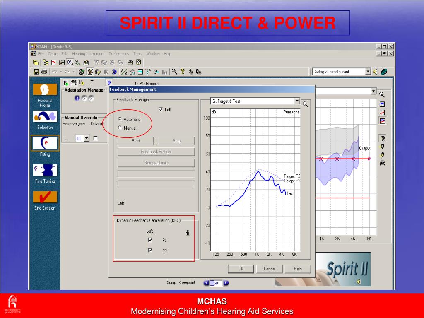Select the Automatic radio button
Image resolution: width=424 pixels, height=318 pixels.
tap(120, 119)
